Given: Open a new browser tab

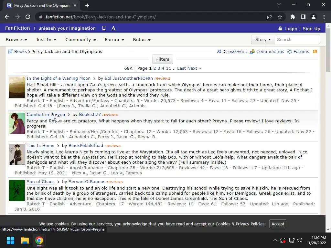Looking at the screenshot, I should click(x=87, y=5).
